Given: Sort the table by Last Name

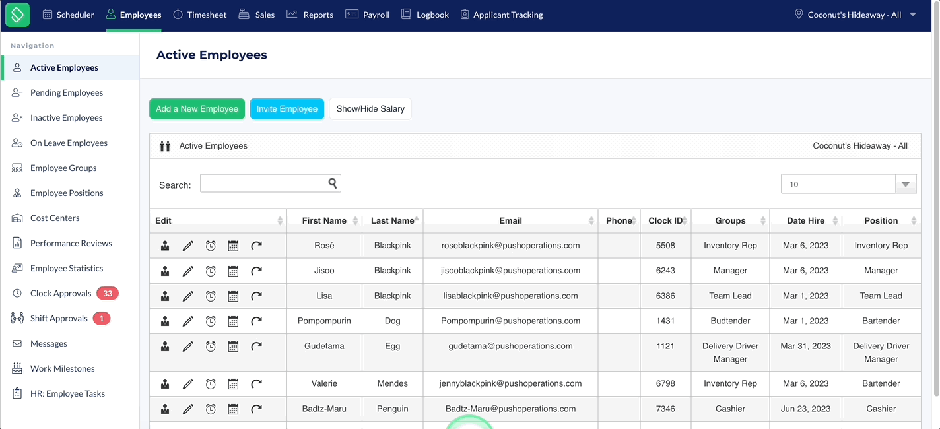Looking at the screenshot, I should (393, 220).
